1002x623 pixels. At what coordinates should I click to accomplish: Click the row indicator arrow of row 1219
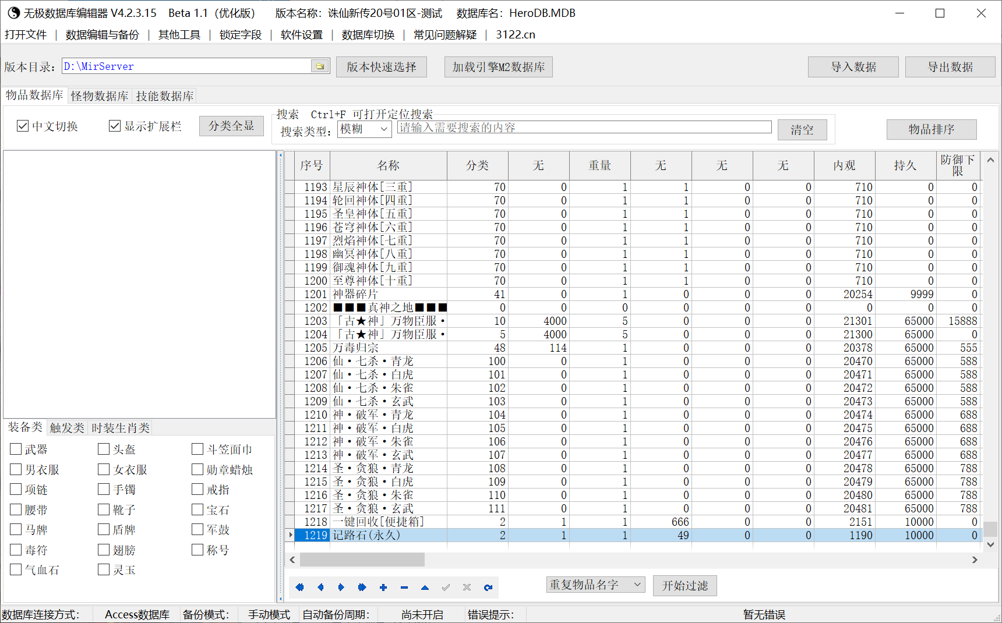click(x=290, y=535)
